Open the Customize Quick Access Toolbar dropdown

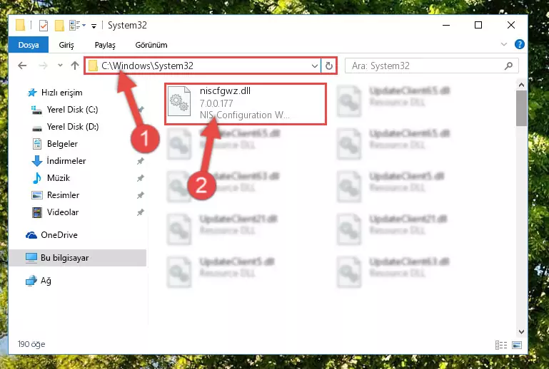click(94, 26)
